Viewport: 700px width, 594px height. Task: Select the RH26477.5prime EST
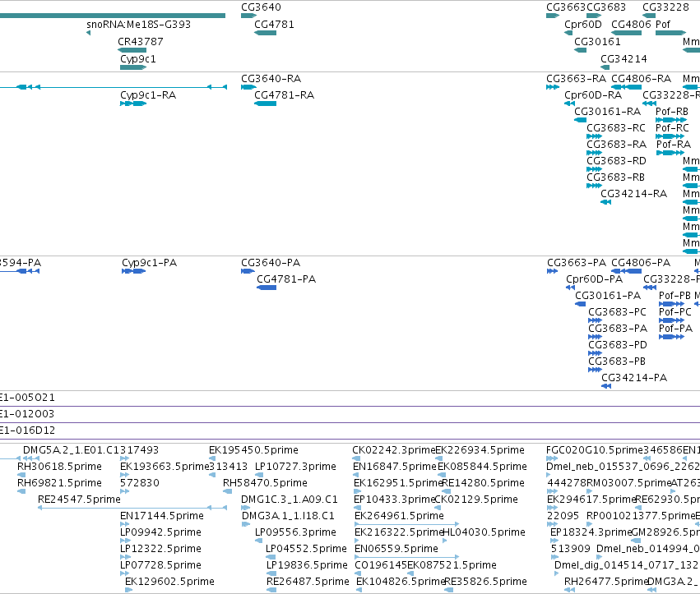click(x=570, y=590)
